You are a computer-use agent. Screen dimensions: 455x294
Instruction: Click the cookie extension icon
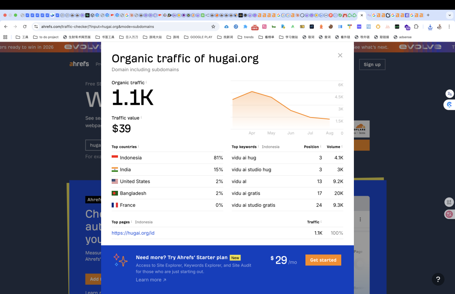(x=331, y=27)
